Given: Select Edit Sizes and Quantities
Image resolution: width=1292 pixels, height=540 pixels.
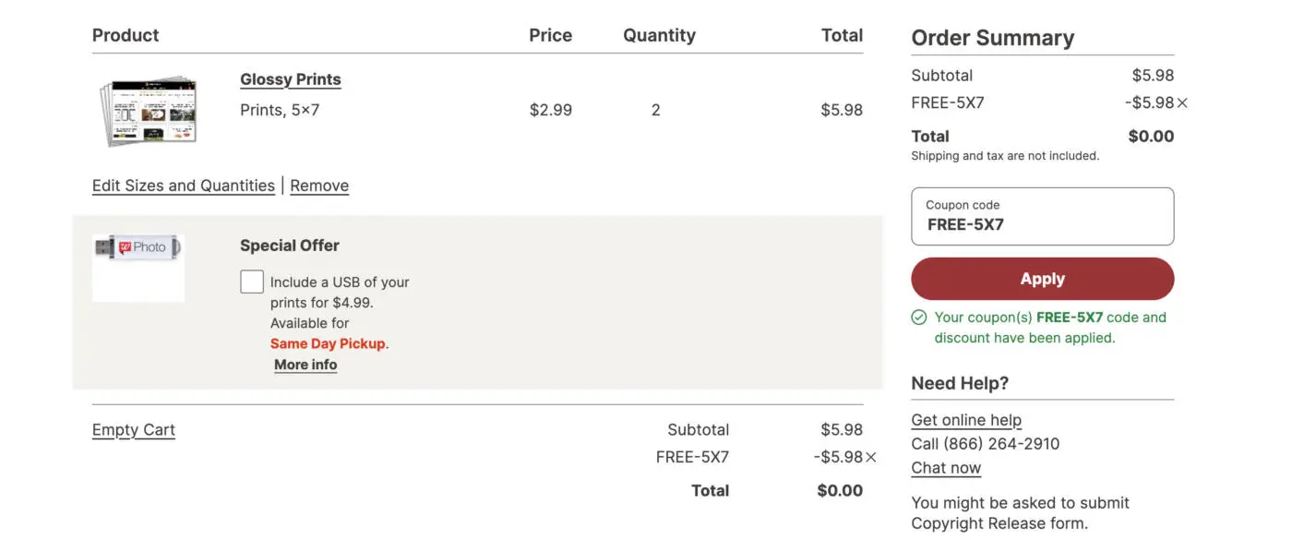Looking at the screenshot, I should pyautogui.click(x=183, y=185).
